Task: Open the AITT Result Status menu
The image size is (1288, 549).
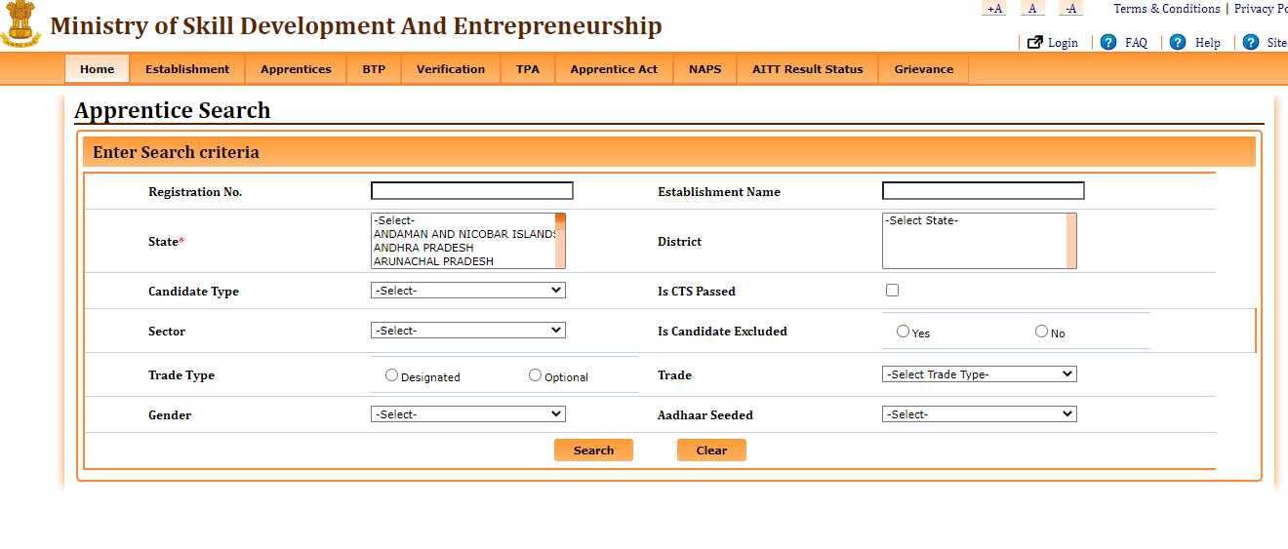Action: [808, 69]
